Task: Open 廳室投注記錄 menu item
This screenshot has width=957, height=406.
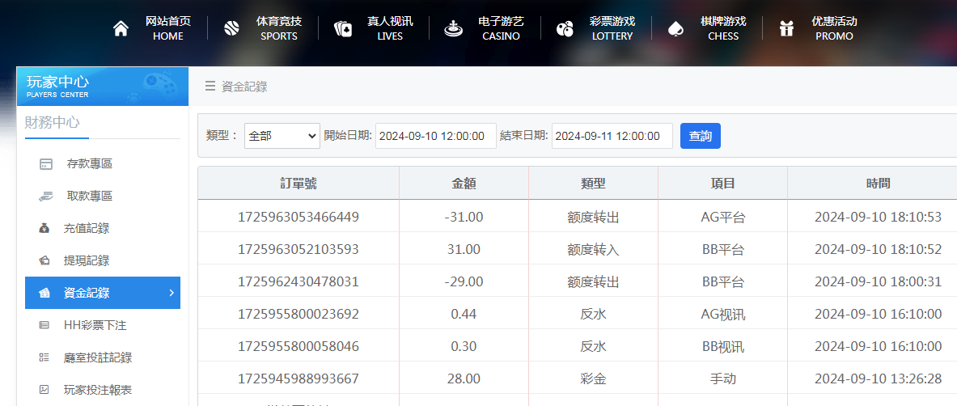Action: click(97, 357)
